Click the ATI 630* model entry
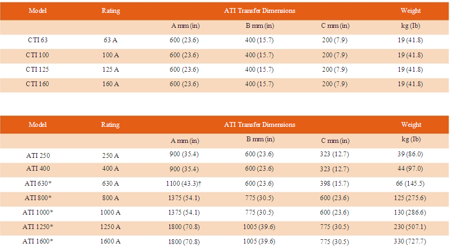This screenshot has height=251, width=450. (38, 183)
